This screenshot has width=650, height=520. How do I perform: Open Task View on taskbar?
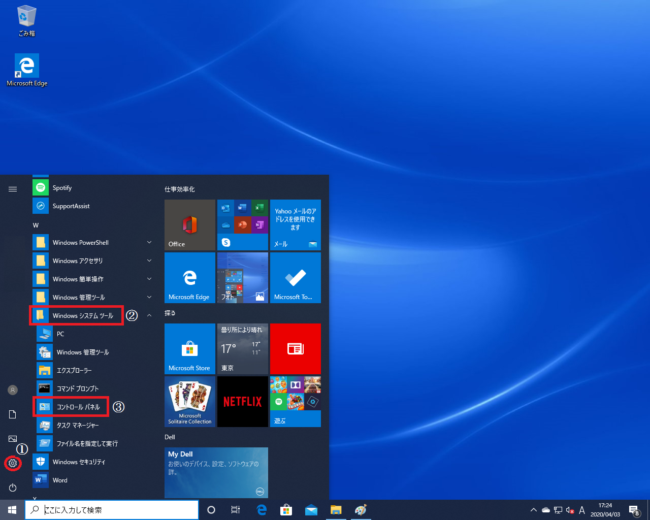click(x=236, y=510)
